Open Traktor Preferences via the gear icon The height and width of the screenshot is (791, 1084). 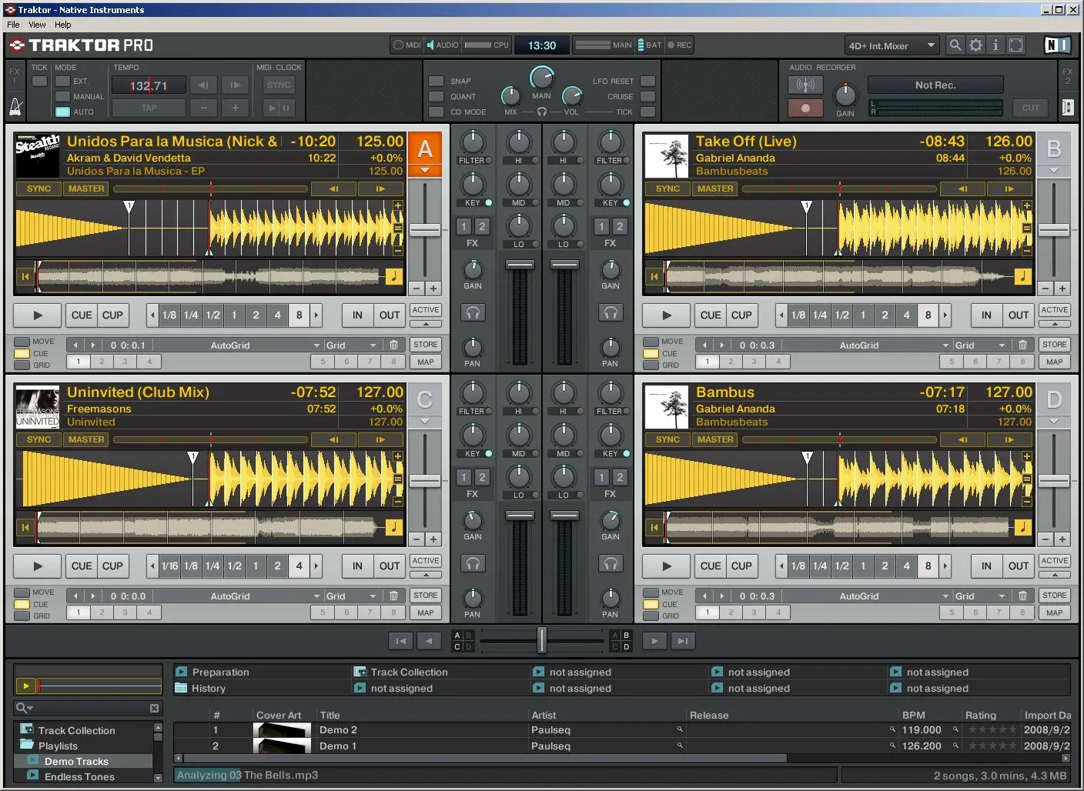(975, 45)
